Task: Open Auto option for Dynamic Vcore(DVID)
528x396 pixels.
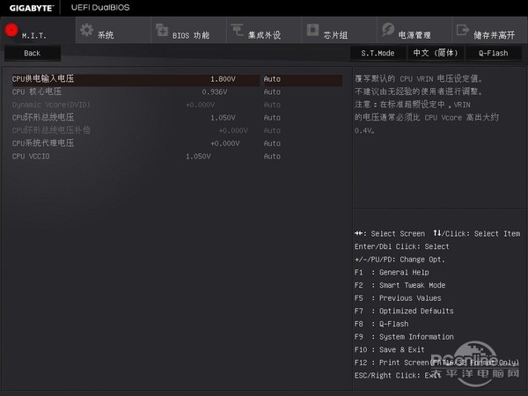Action: 272,105
